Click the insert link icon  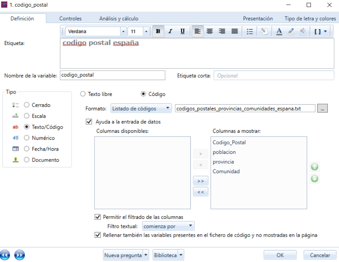tap(264, 31)
